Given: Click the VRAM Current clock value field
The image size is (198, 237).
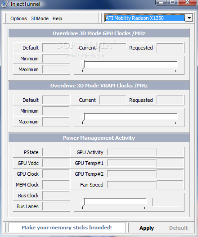Looking at the screenshot, I should [113, 100].
